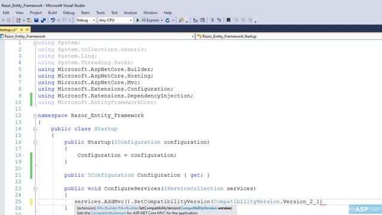Click 'Microsoft.Extensions.DependencyInjection' on line 9
This screenshot has width=382, height=215.
(x=124, y=96)
